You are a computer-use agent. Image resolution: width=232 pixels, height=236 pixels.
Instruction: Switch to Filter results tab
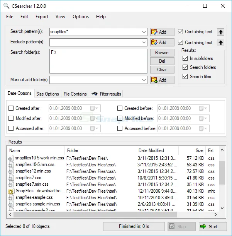106,94
